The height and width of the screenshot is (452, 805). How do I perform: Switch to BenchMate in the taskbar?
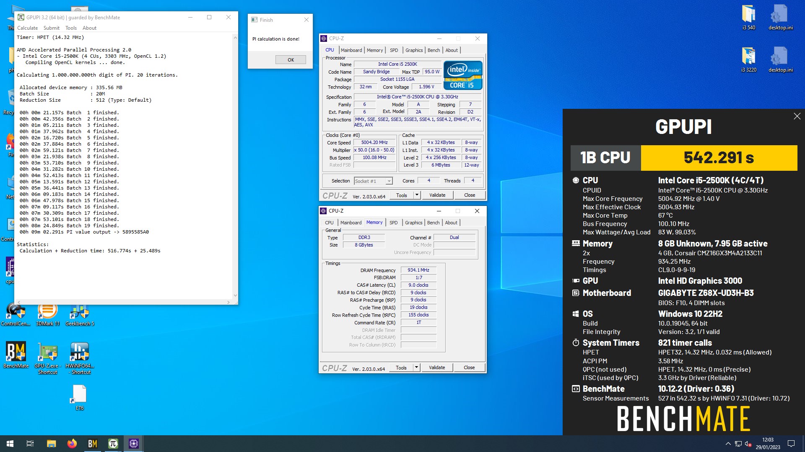click(93, 444)
